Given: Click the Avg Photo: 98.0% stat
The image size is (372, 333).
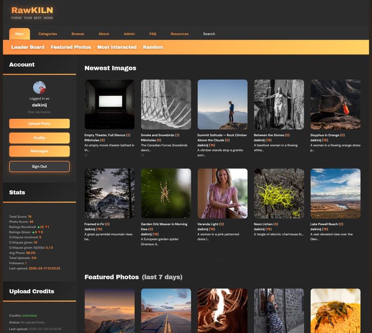Looking at the screenshot, I should (22, 253).
